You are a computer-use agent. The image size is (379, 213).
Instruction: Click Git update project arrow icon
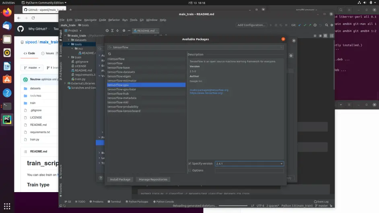coord(299,25)
